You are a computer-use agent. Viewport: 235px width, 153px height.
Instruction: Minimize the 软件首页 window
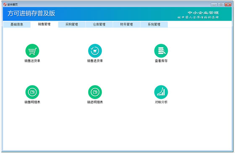(x=214, y=5)
